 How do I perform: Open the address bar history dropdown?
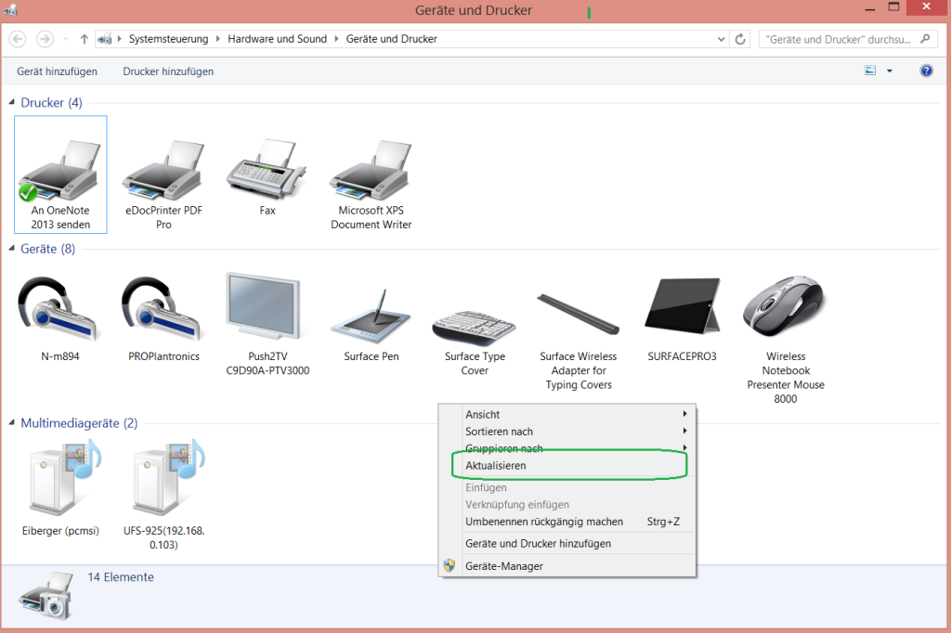pos(721,39)
